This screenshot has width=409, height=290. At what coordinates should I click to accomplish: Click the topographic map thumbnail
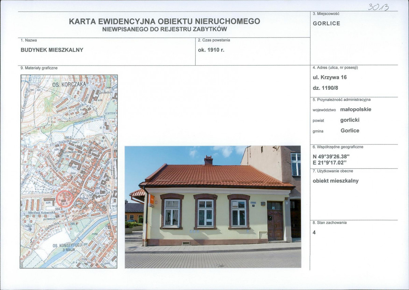[x=69, y=171]
